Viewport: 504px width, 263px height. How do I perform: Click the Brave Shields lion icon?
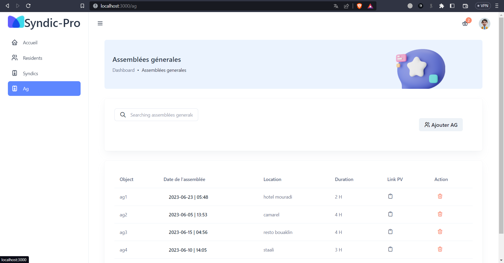tap(359, 6)
